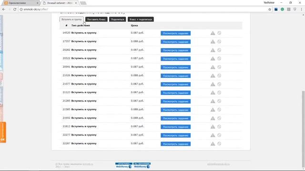View task for row 14520
This screenshot has width=305, height=171.
[x=175, y=33]
